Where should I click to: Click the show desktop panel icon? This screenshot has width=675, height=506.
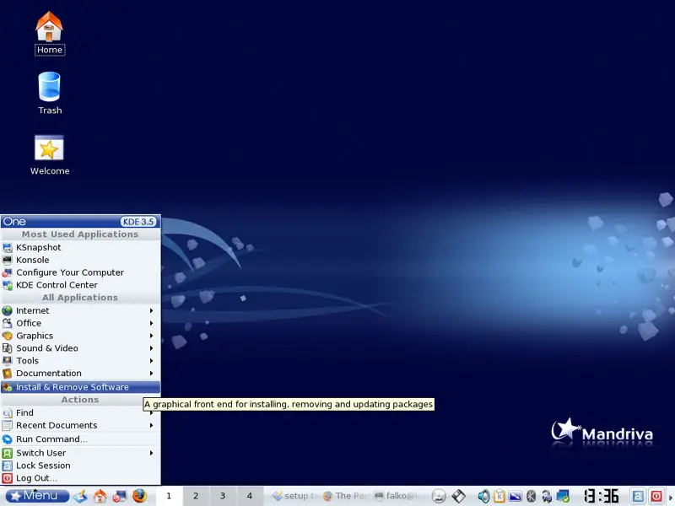click(80, 496)
